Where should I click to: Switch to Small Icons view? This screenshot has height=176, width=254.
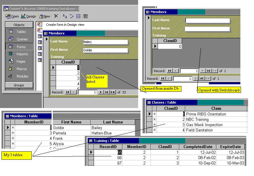(72, 16)
